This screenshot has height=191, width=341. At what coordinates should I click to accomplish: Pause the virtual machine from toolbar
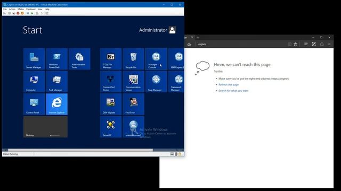28,13
